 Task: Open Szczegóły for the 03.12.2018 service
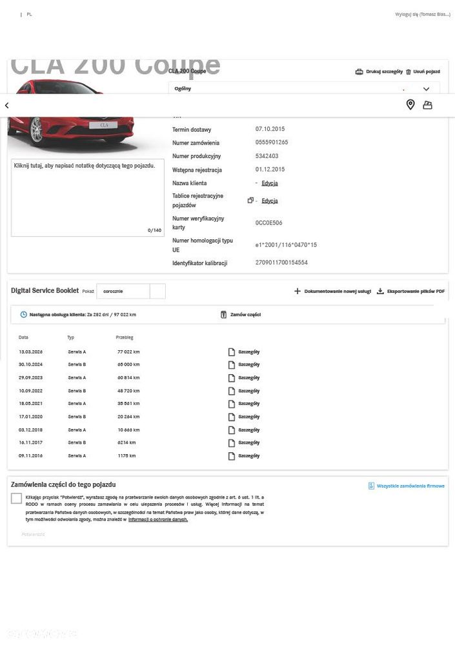point(248,430)
